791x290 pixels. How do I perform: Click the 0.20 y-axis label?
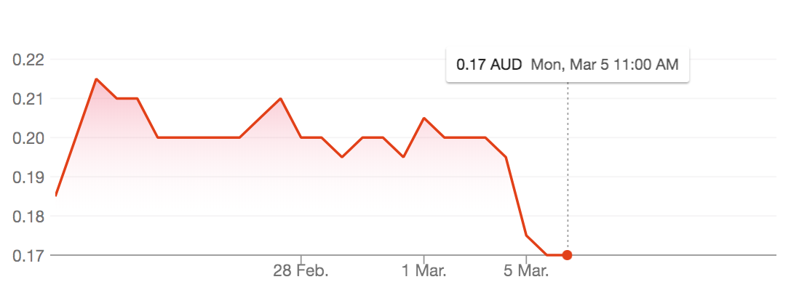tap(28, 138)
